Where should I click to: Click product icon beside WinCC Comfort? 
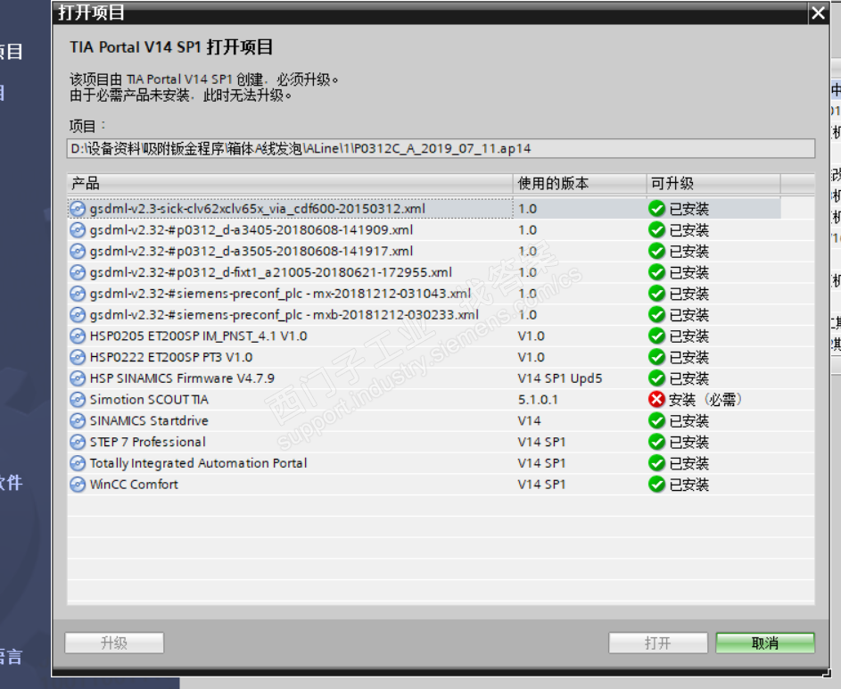78,485
